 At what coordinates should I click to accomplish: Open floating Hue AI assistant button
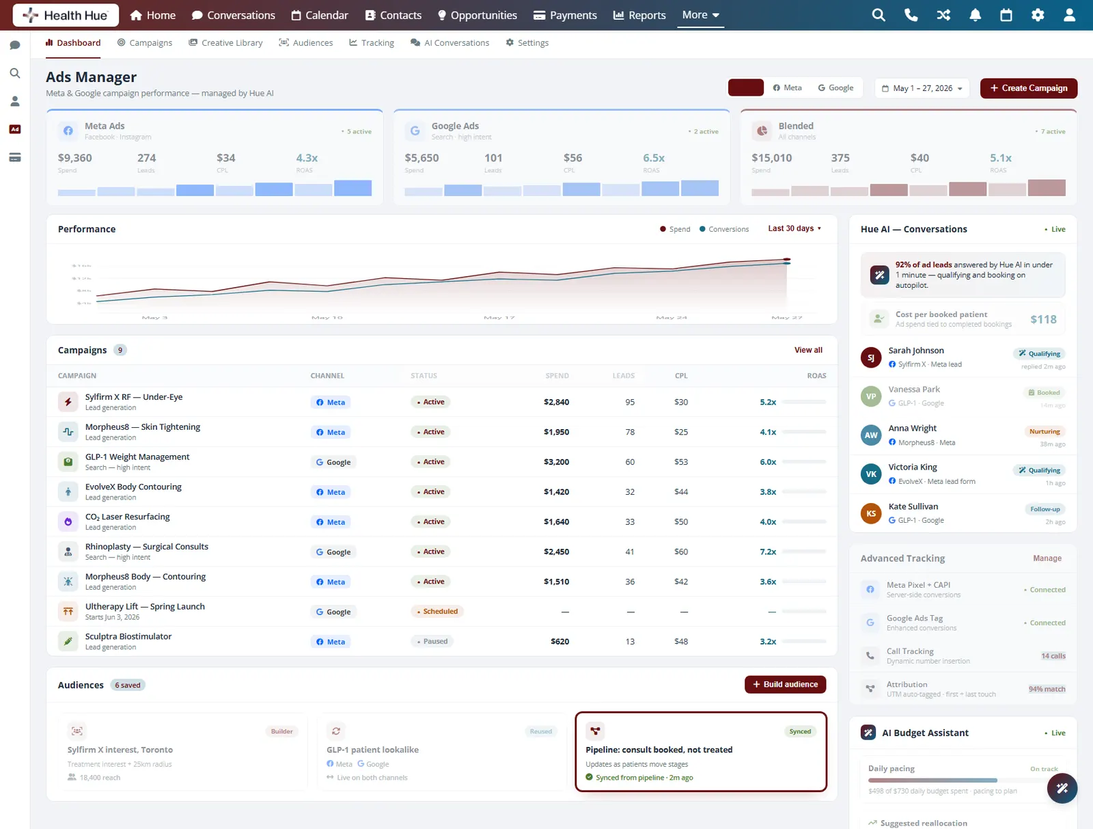tap(1062, 788)
